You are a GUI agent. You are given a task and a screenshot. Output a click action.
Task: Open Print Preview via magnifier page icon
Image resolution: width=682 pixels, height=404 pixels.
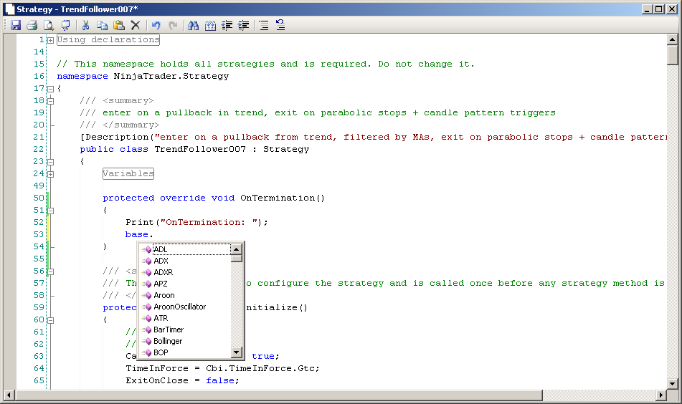pos(49,26)
